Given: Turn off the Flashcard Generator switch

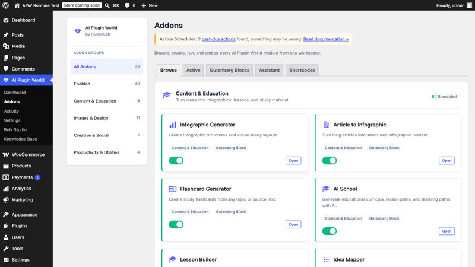Looking at the screenshot, I should [x=176, y=225].
